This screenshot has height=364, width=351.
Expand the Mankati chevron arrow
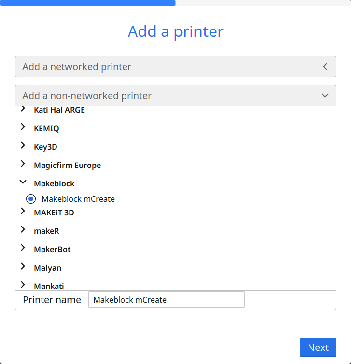pyautogui.click(x=23, y=285)
